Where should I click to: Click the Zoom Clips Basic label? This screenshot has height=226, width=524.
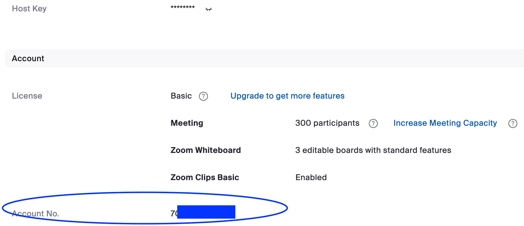(x=205, y=177)
